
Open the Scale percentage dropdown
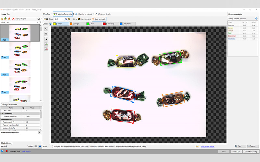click(x=63, y=19)
